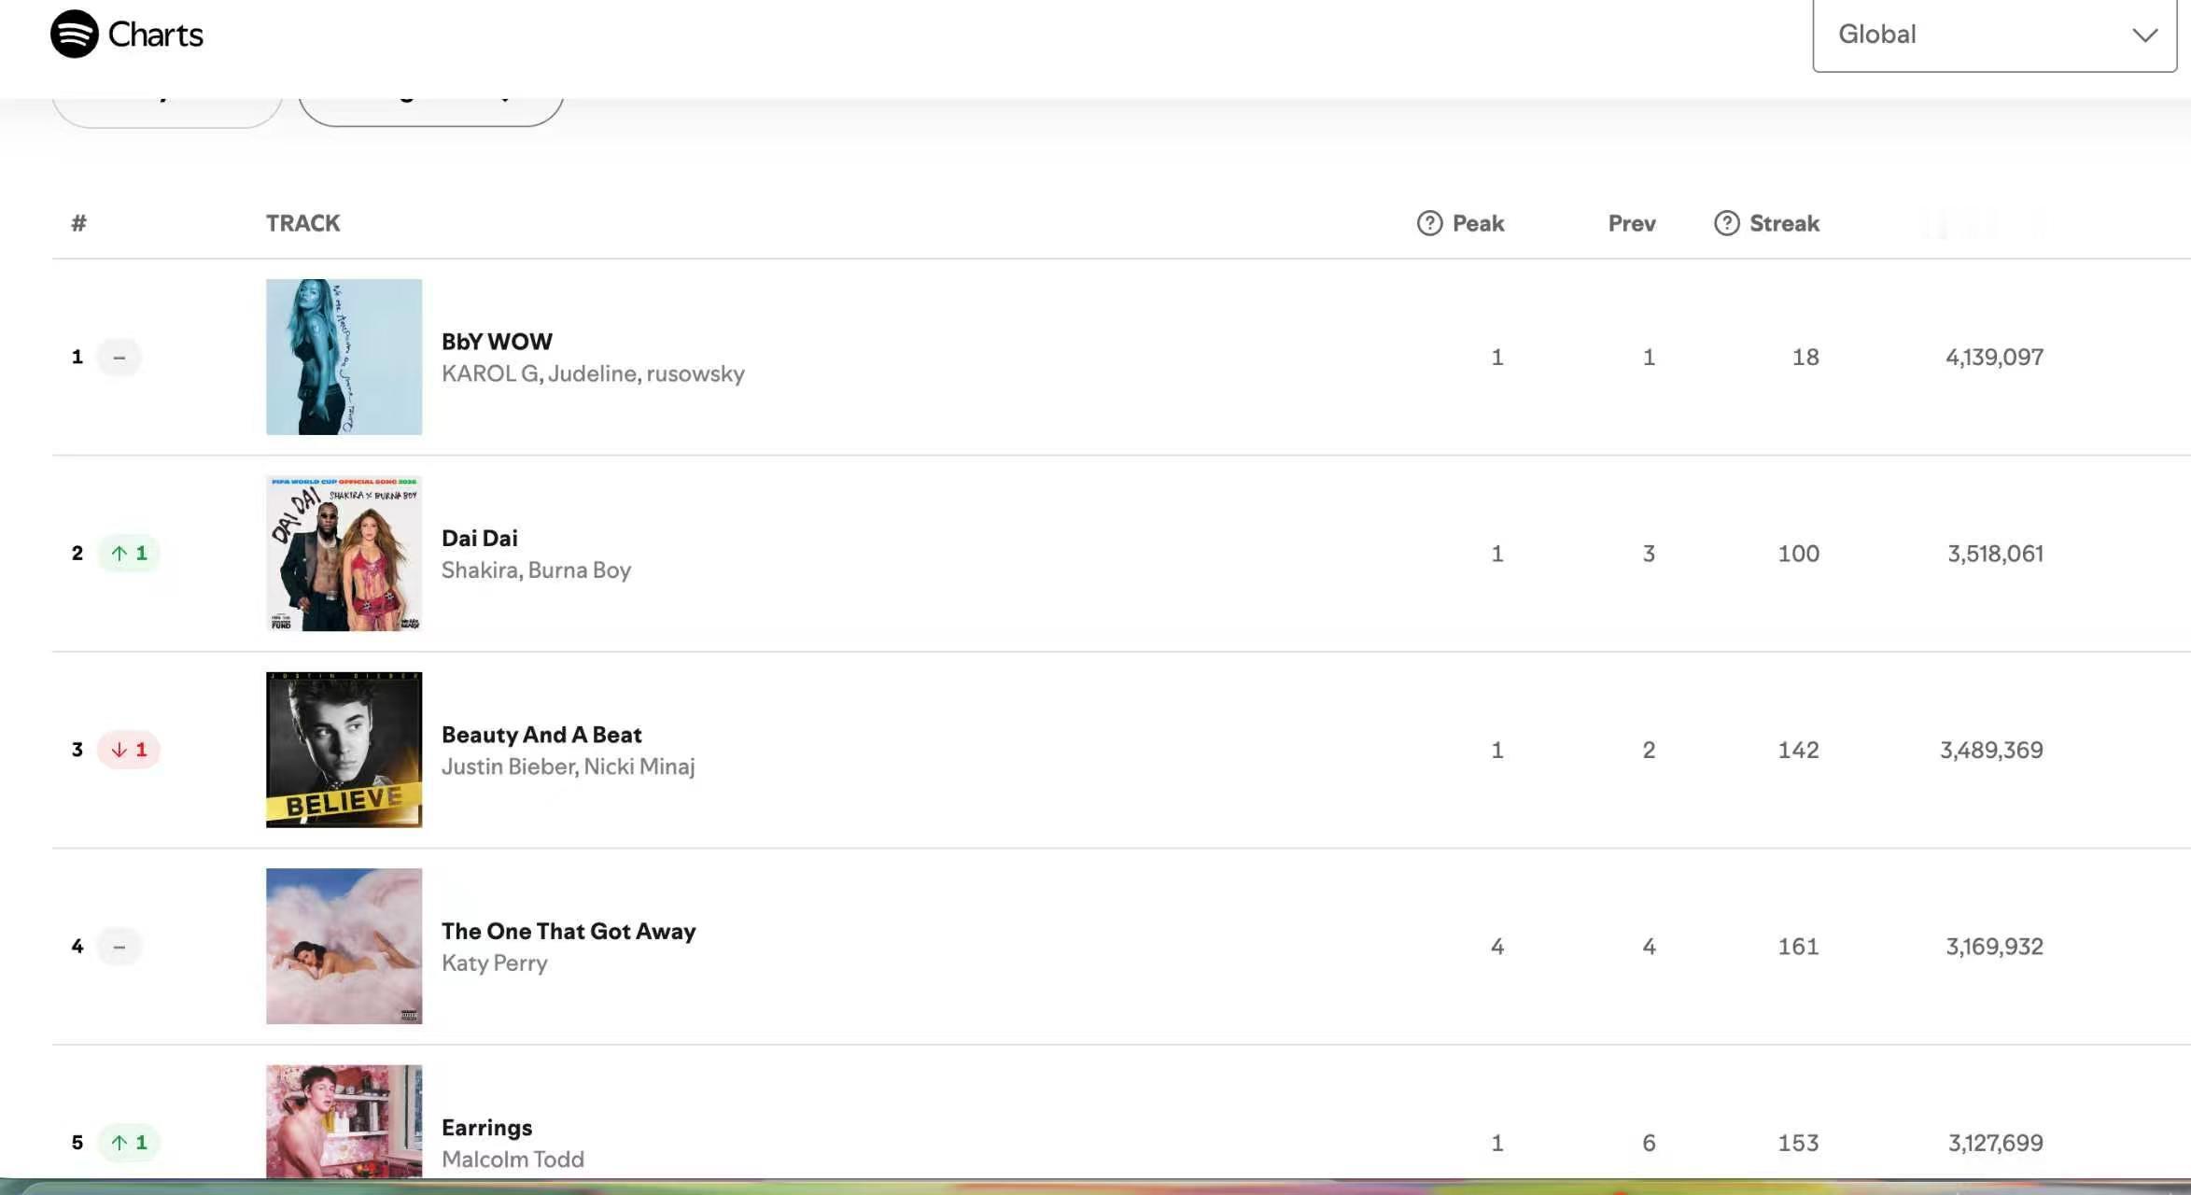The width and height of the screenshot is (2191, 1195).
Task: Click streak value 18 for BbY WOW
Action: click(1805, 358)
